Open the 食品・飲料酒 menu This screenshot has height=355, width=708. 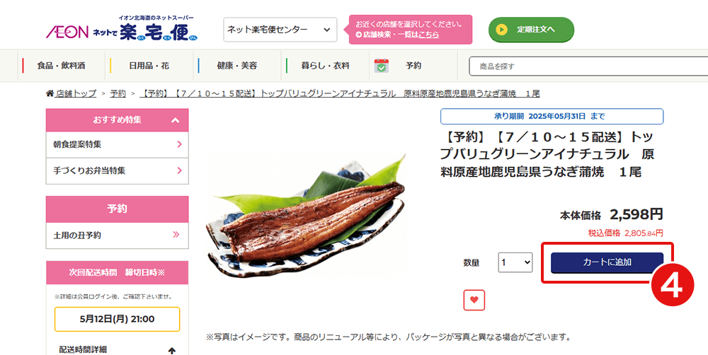tap(61, 66)
